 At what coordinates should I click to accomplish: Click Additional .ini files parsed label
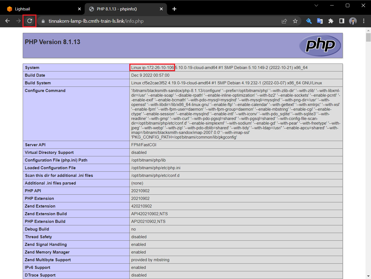[50, 183]
